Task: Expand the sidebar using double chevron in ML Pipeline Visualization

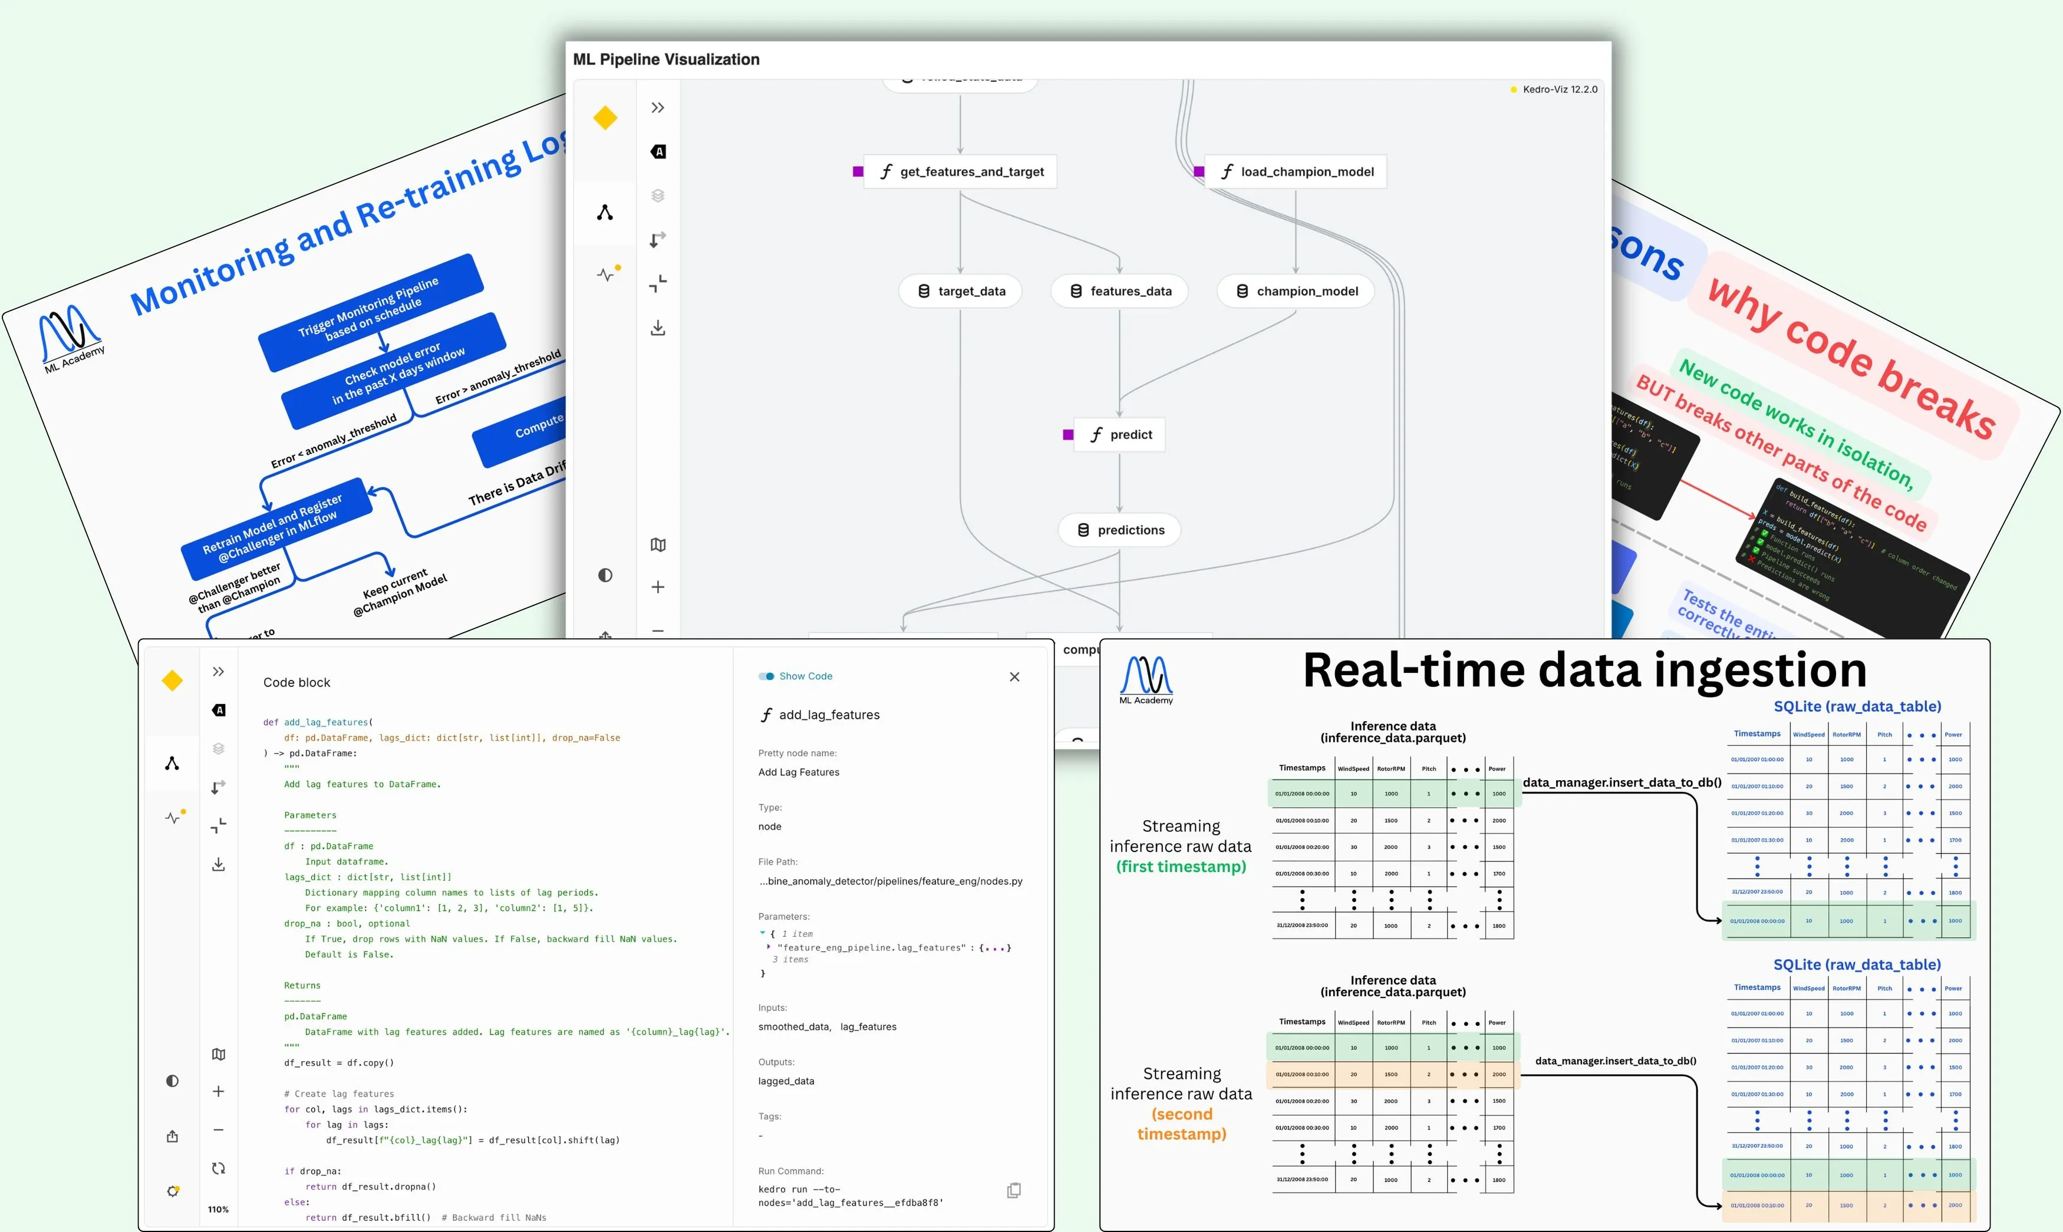Action: 658,108
